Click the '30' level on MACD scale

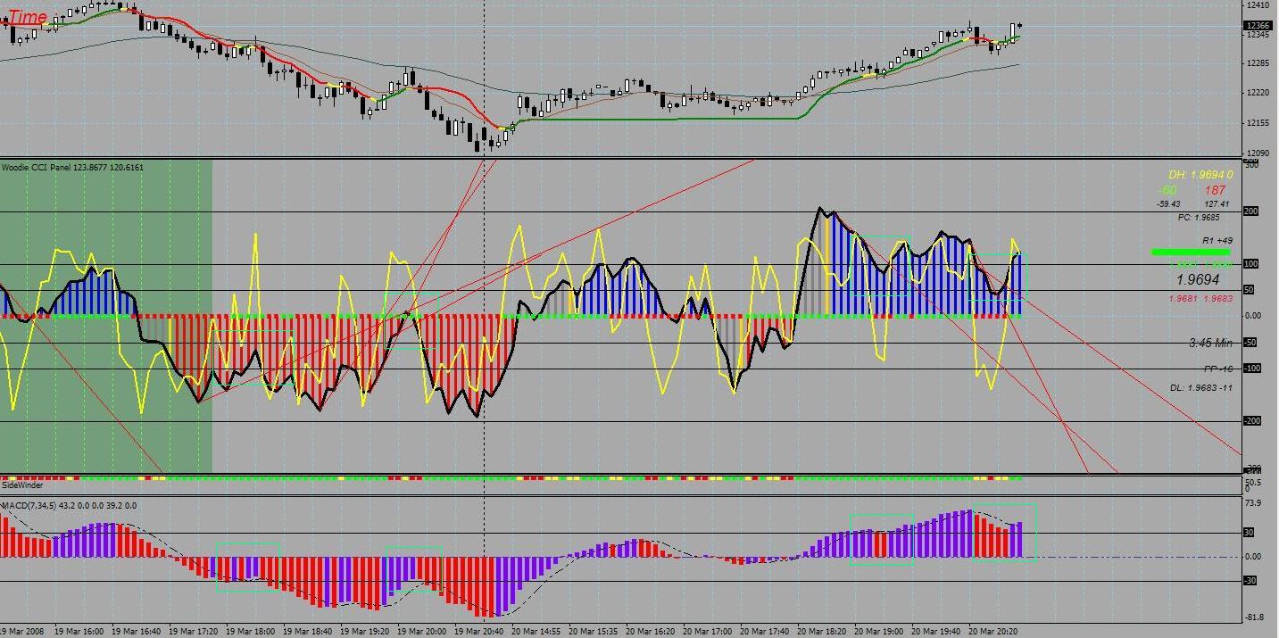pyautogui.click(x=1250, y=533)
